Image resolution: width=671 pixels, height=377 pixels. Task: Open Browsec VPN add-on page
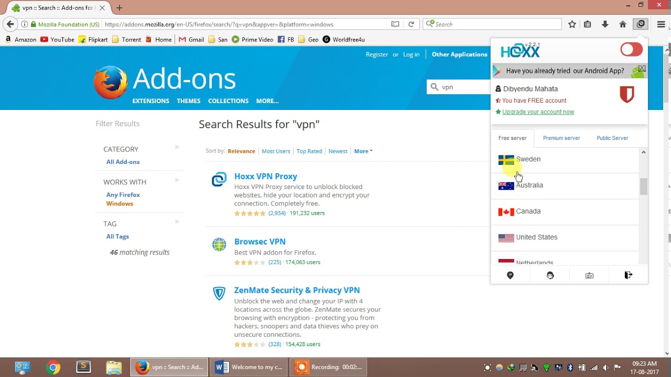tap(259, 242)
